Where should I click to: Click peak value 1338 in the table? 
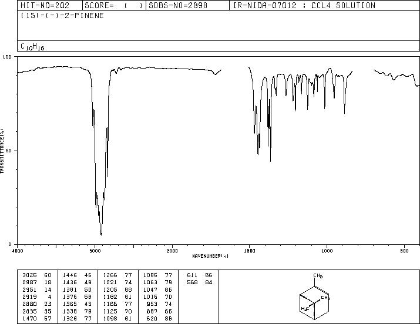[70, 312]
